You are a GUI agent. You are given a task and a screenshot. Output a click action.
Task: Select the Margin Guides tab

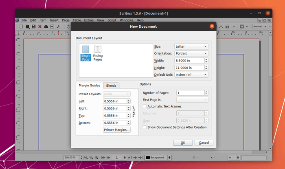[x=90, y=86]
